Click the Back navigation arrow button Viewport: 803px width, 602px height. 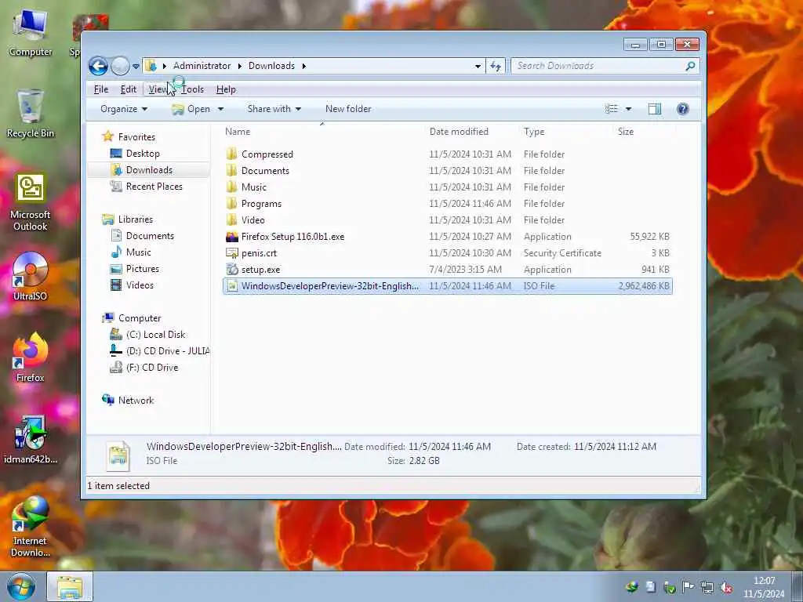coord(98,66)
